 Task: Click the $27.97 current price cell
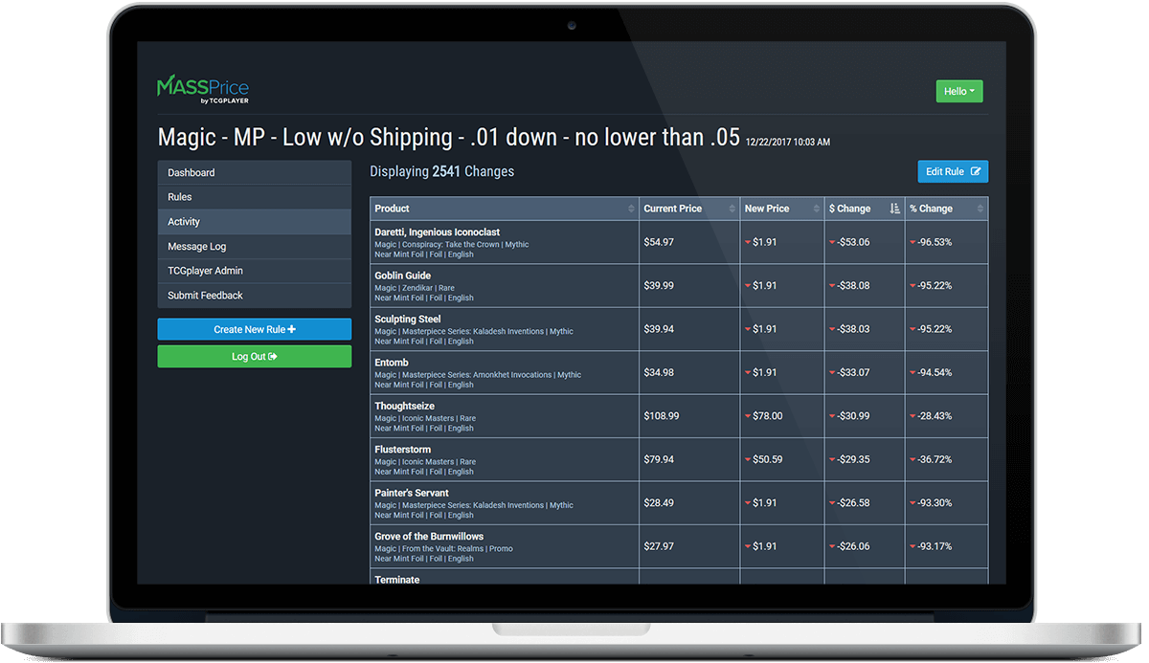(689, 546)
